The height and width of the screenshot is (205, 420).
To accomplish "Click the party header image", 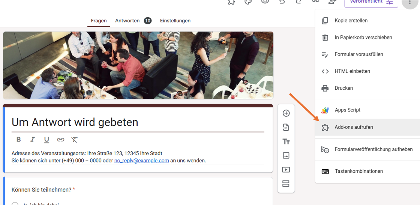I will point(138,65).
